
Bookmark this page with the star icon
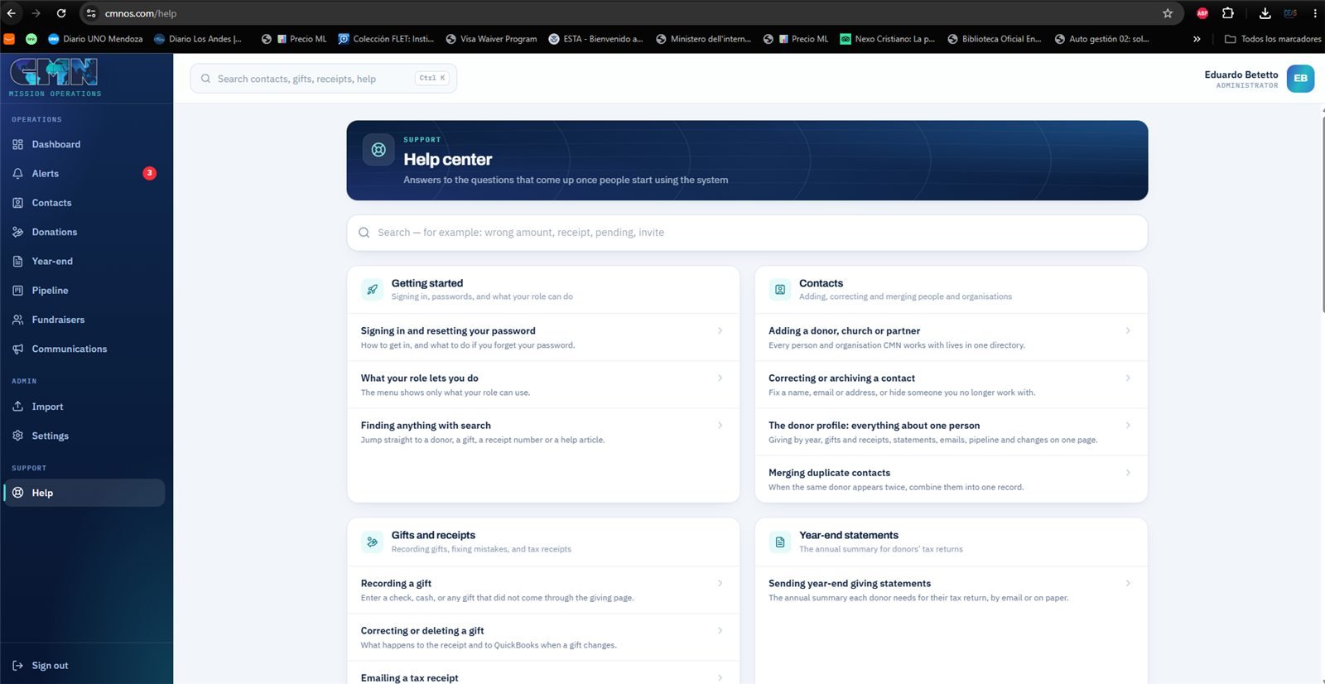click(x=1168, y=13)
